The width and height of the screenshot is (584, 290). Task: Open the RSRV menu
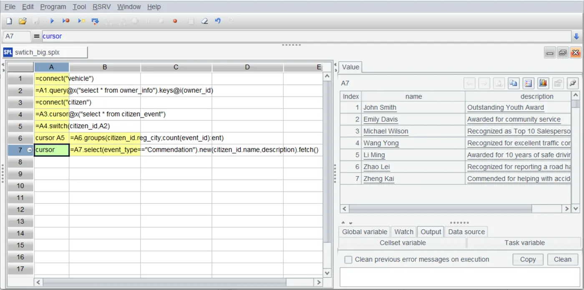tap(102, 7)
